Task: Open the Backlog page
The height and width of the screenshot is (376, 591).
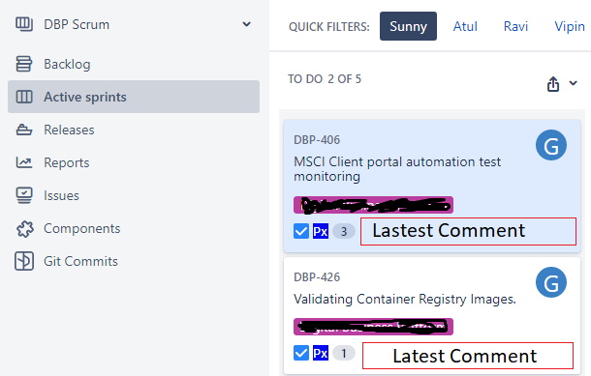Action: click(x=67, y=64)
